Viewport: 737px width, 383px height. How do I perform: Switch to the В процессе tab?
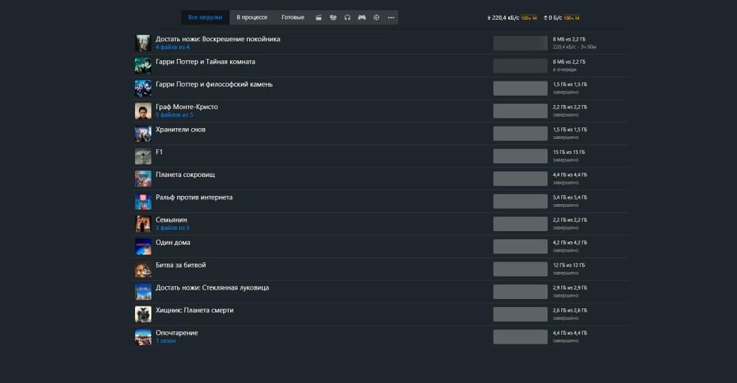click(252, 18)
